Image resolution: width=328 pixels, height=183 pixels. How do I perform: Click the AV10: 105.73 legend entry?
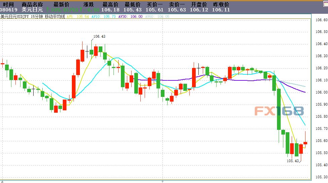point(103,16)
